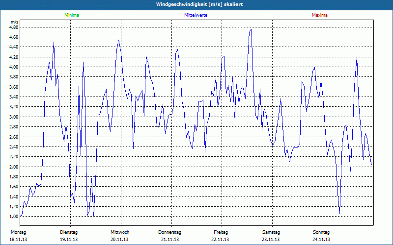Click the 4,20 y-axis value
This screenshot has width=393, height=245.
[14, 57]
